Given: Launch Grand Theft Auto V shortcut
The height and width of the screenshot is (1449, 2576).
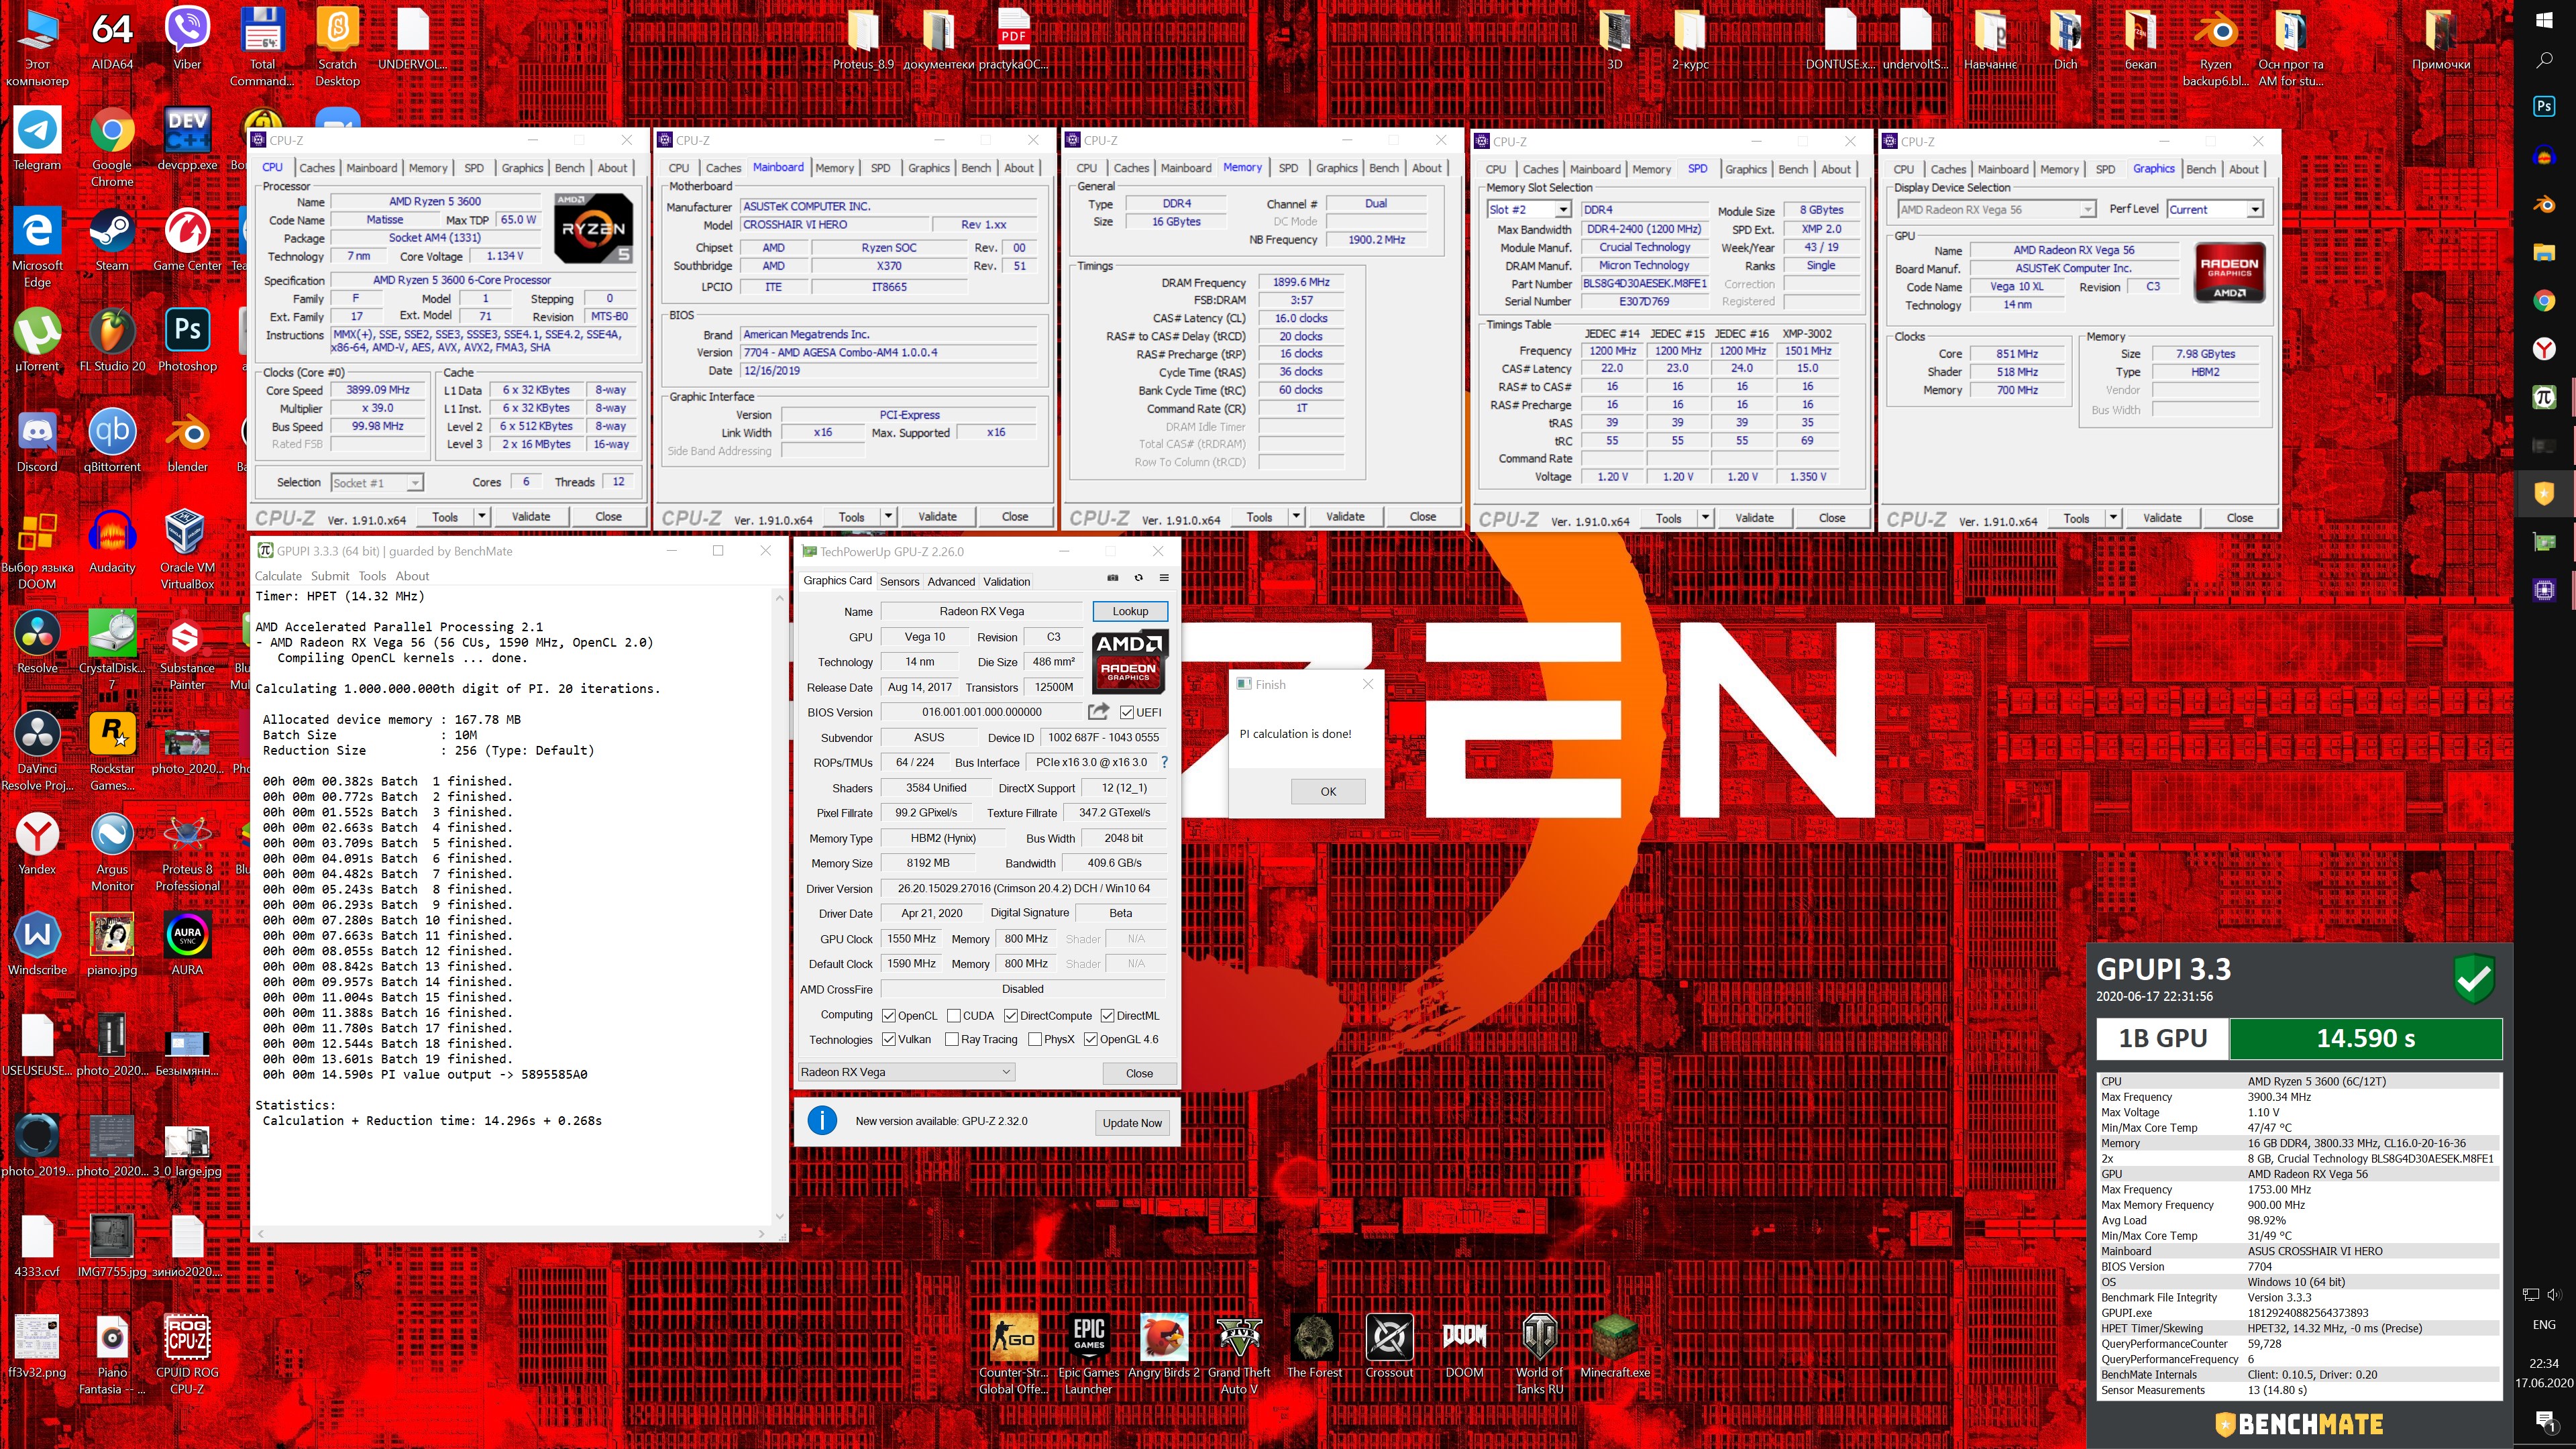Looking at the screenshot, I should click(1239, 1354).
